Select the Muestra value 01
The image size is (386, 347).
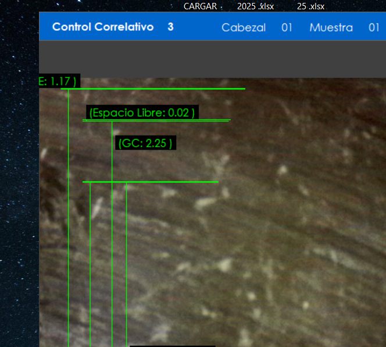tap(374, 28)
